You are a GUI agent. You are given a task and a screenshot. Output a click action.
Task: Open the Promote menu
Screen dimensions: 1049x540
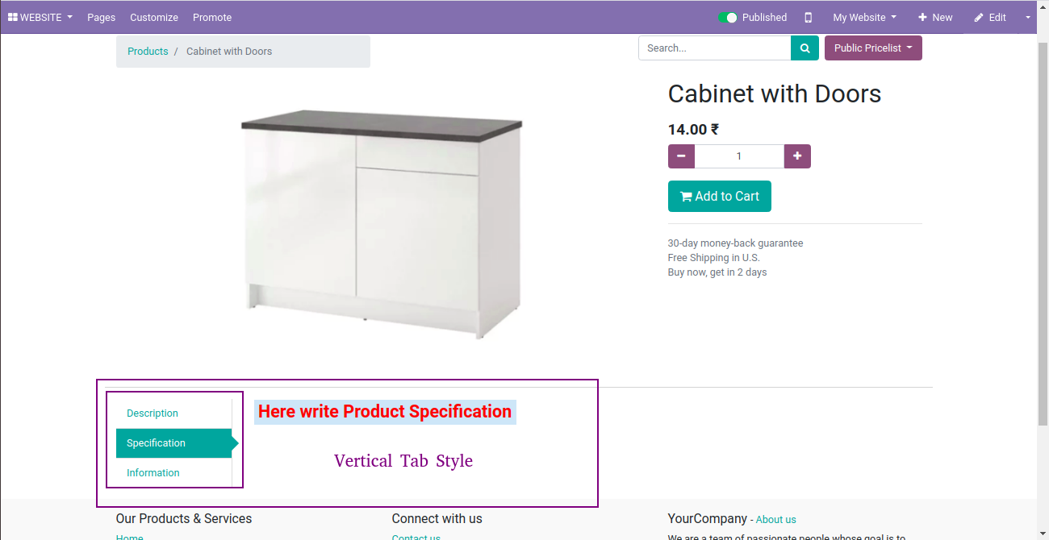click(212, 17)
